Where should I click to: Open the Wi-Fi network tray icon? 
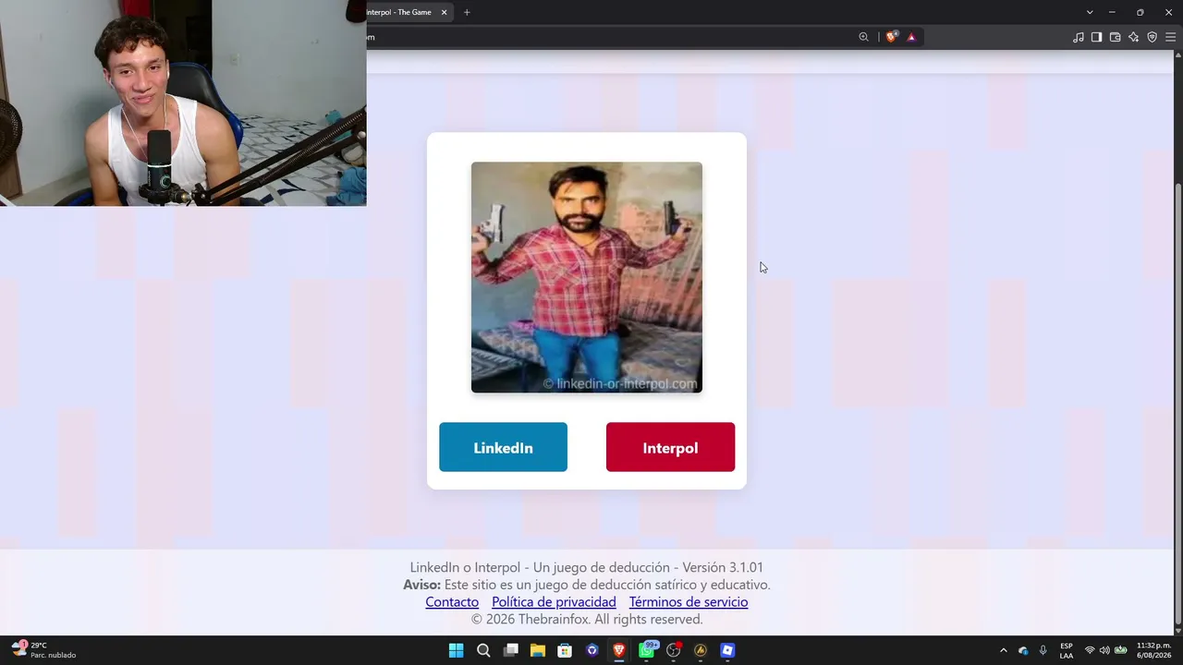[x=1090, y=650]
